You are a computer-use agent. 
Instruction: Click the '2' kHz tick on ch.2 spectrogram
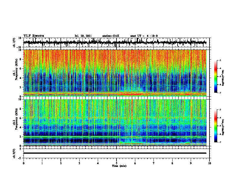tap(21, 137)
